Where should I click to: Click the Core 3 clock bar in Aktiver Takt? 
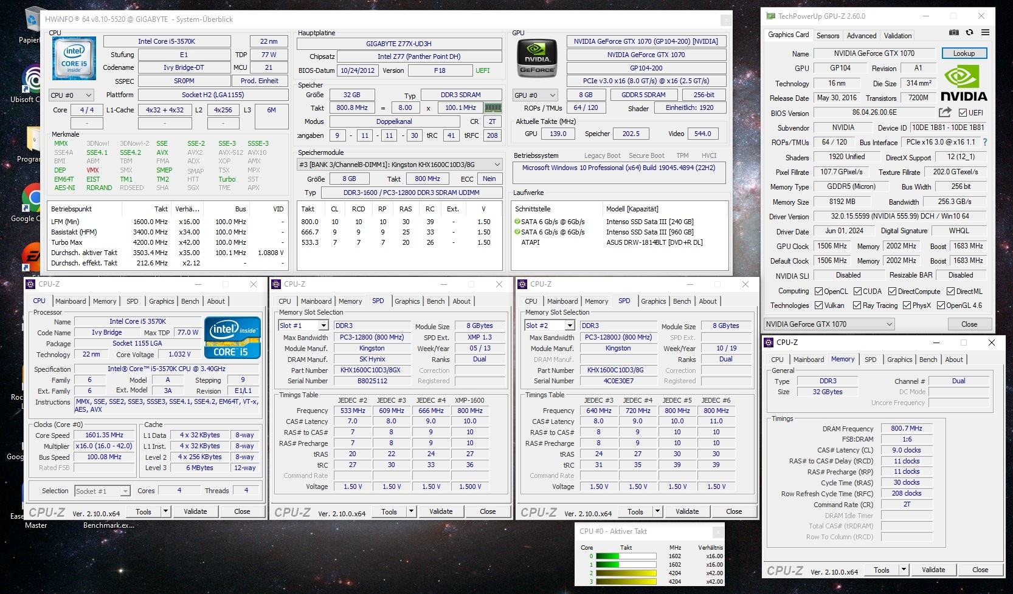[626, 581]
